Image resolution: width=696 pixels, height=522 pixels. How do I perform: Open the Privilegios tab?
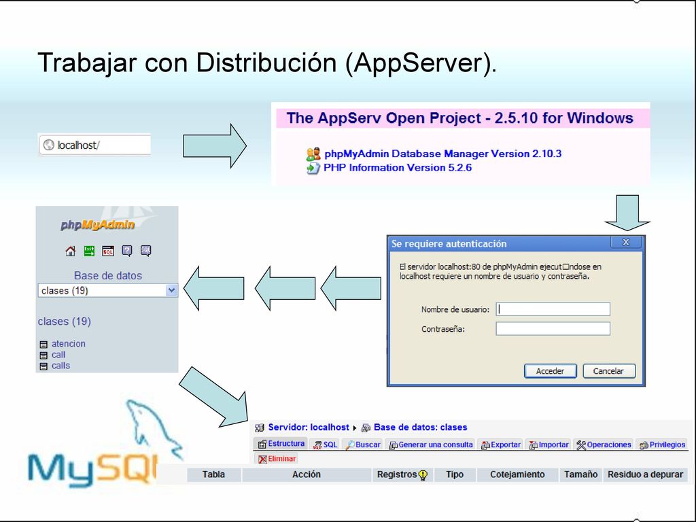tap(662, 445)
